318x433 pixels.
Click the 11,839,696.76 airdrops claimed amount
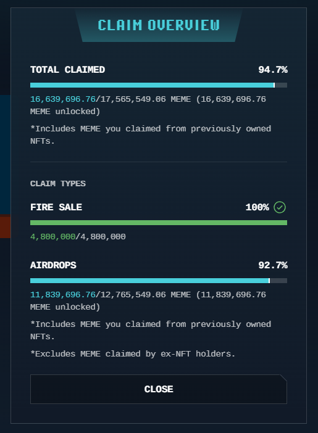pyautogui.click(x=63, y=295)
